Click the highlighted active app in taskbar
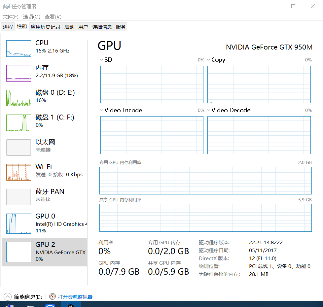Image resolution: width=323 pixels, height=307 pixels. pos(71,304)
